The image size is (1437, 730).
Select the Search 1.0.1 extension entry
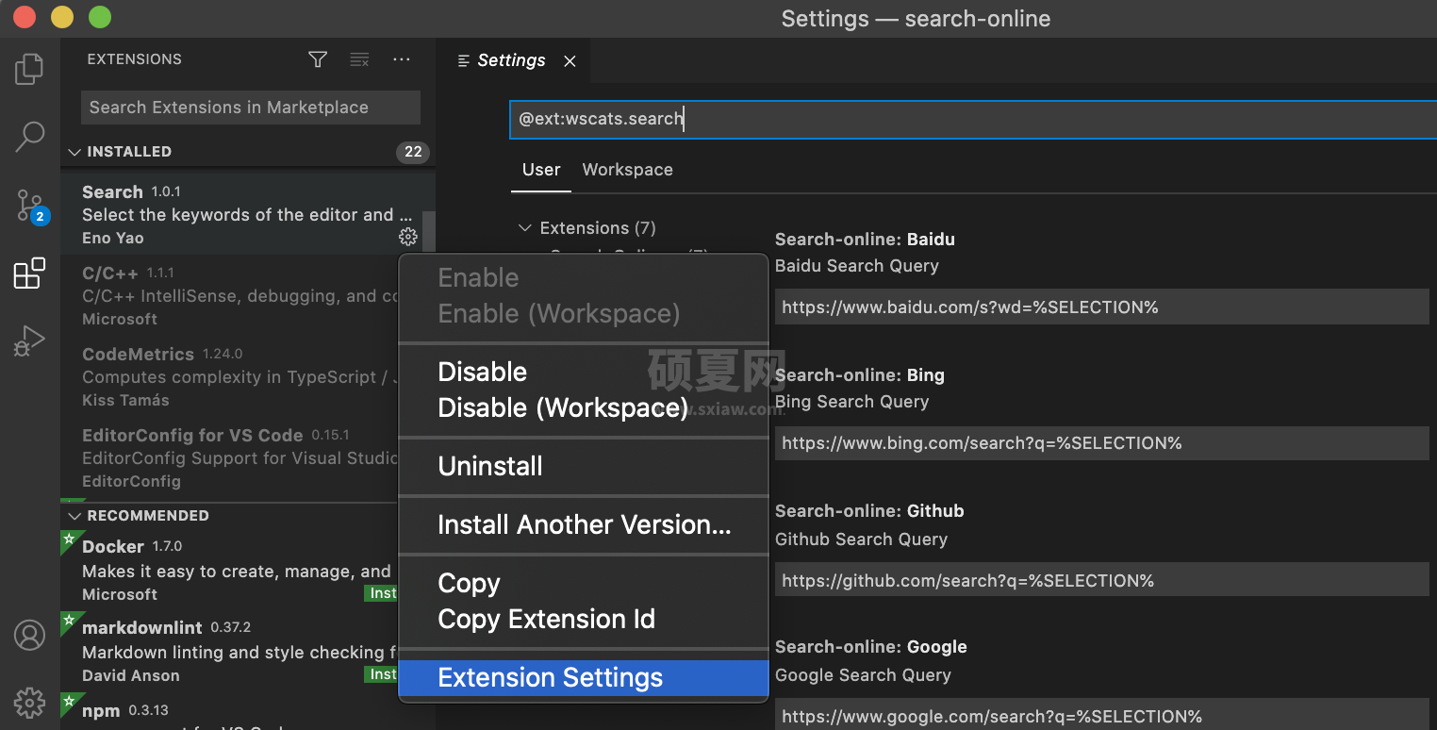tap(240, 214)
